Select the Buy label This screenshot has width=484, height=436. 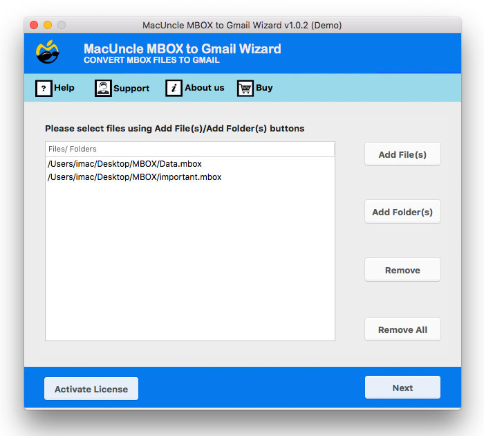tap(264, 88)
